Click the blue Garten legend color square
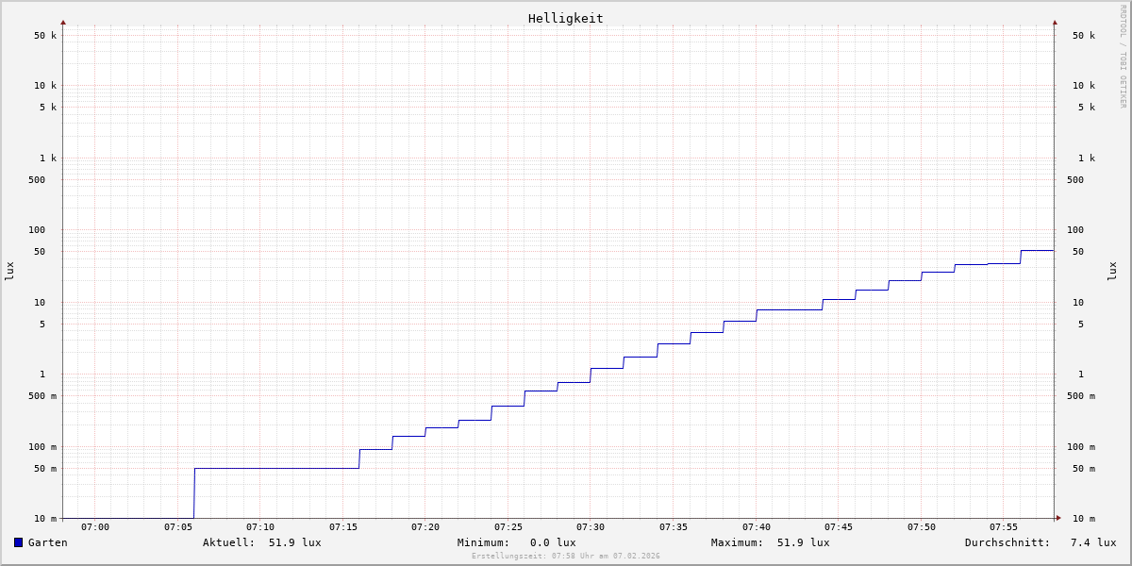This screenshot has height=566, width=1132. click(18, 542)
